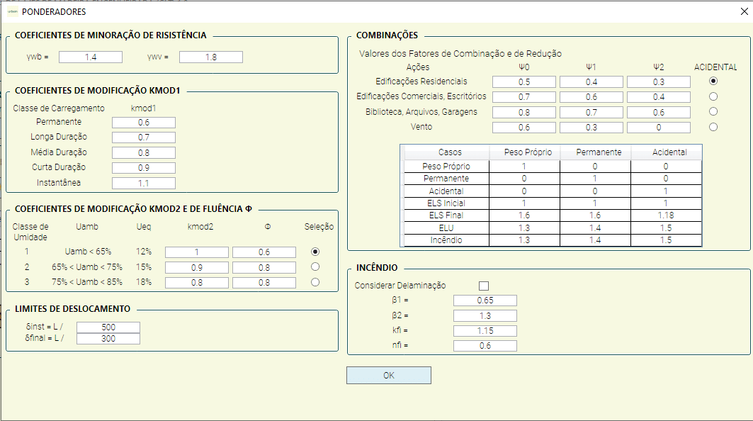The width and height of the screenshot is (753, 421).
Task: Select humidity class 3 radio button
Action: point(315,282)
